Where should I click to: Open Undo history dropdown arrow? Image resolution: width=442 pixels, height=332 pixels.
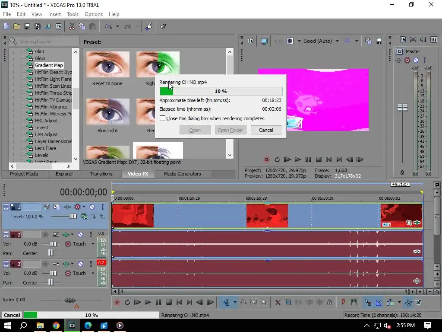coord(117,26)
